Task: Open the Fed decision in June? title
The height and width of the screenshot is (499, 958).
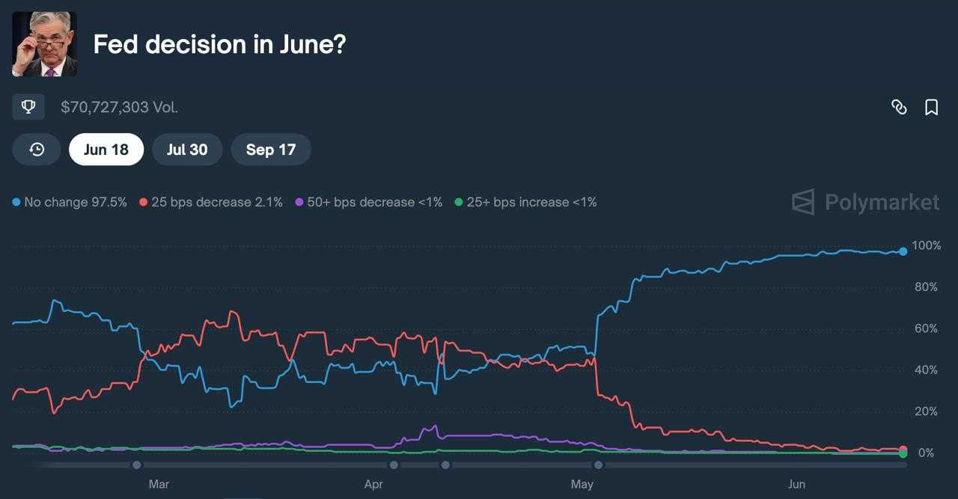Action: (219, 44)
